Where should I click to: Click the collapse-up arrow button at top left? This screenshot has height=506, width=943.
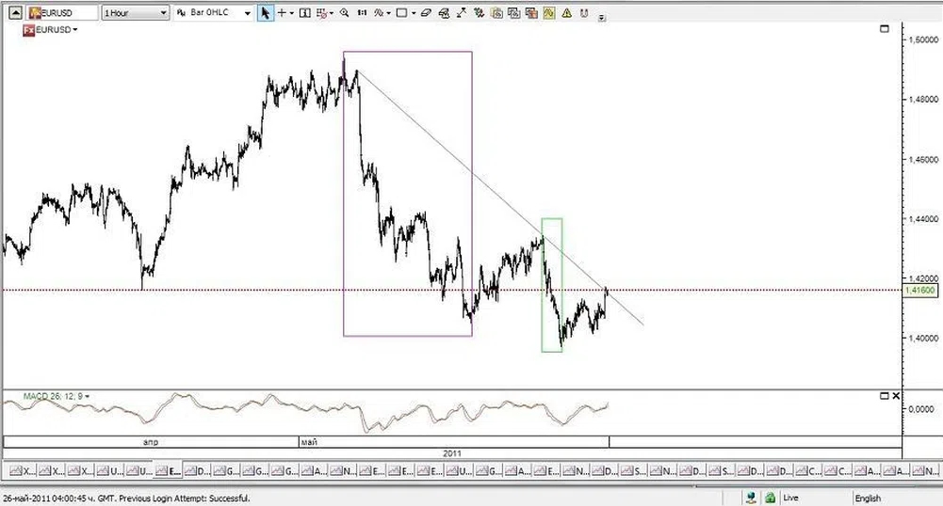pos(13,13)
